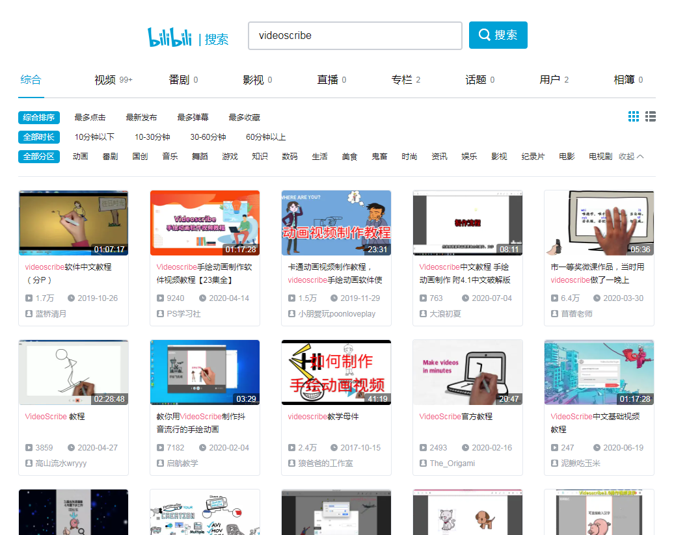Open Videoscribe手绘动画制作软件视频教程 title
The image size is (674, 535).
pyautogui.click(x=204, y=274)
